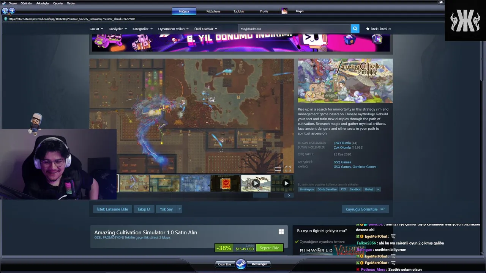Select the red emblem screenshot thumbnail
This screenshot has width=486, height=273.
tap(226, 183)
